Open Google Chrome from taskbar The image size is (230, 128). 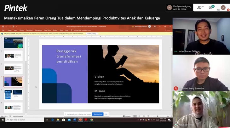click(91, 120)
